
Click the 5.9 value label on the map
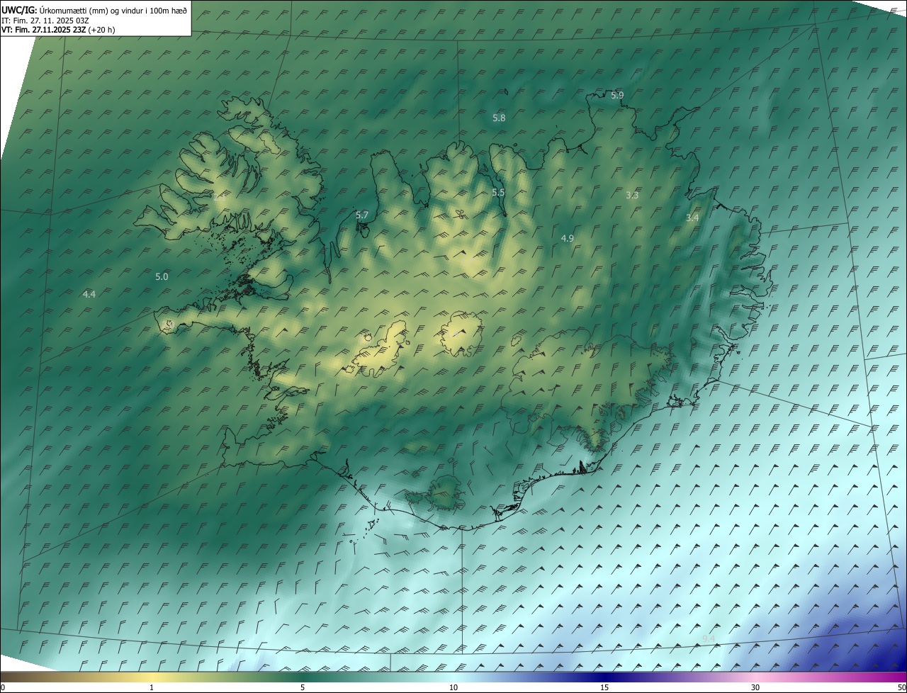(617, 95)
